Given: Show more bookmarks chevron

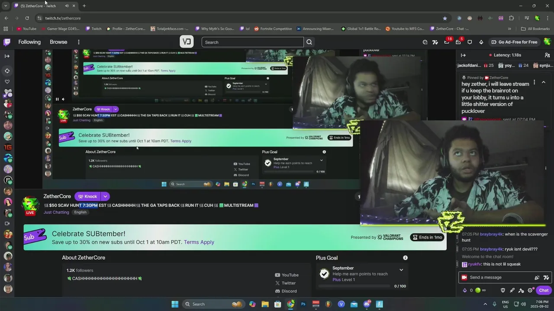Looking at the screenshot, I should tap(509, 29).
